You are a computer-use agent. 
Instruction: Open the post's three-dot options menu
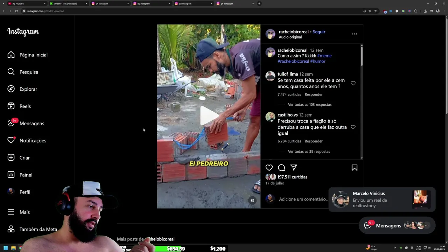pyautogui.click(x=355, y=34)
